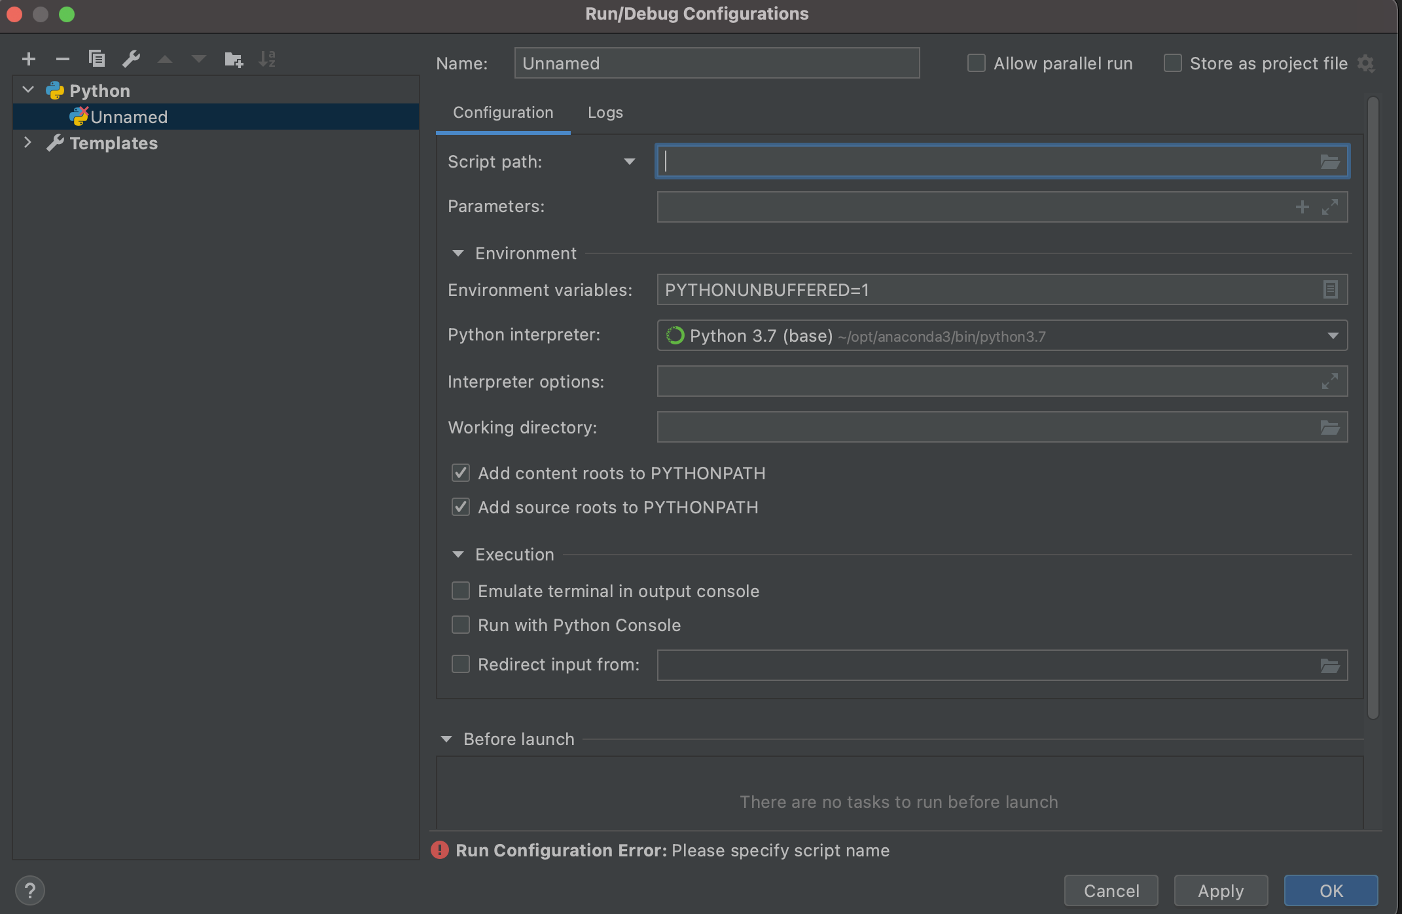The height and width of the screenshot is (914, 1402).
Task: Open the Python interpreter dropdown
Action: click(x=1333, y=336)
